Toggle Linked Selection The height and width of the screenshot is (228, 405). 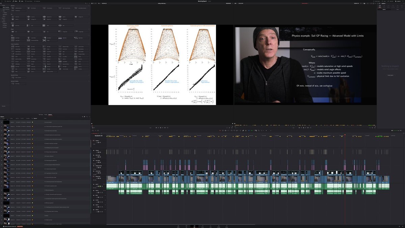[243, 130]
